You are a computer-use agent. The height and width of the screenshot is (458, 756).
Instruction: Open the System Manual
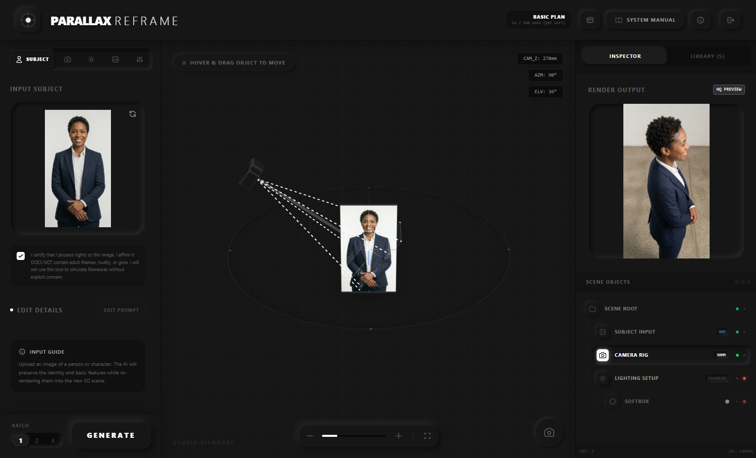click(645, 20)
